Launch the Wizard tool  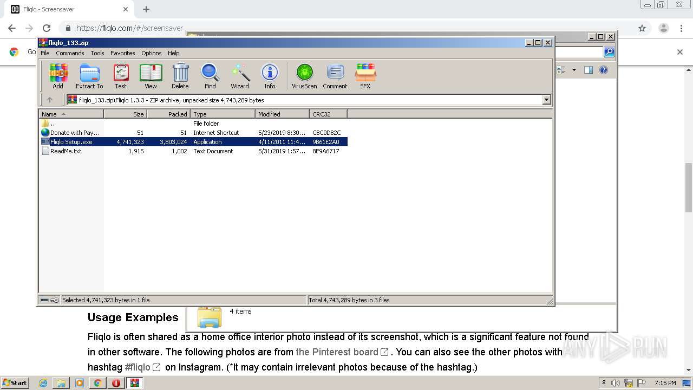[x=240, y=76]
